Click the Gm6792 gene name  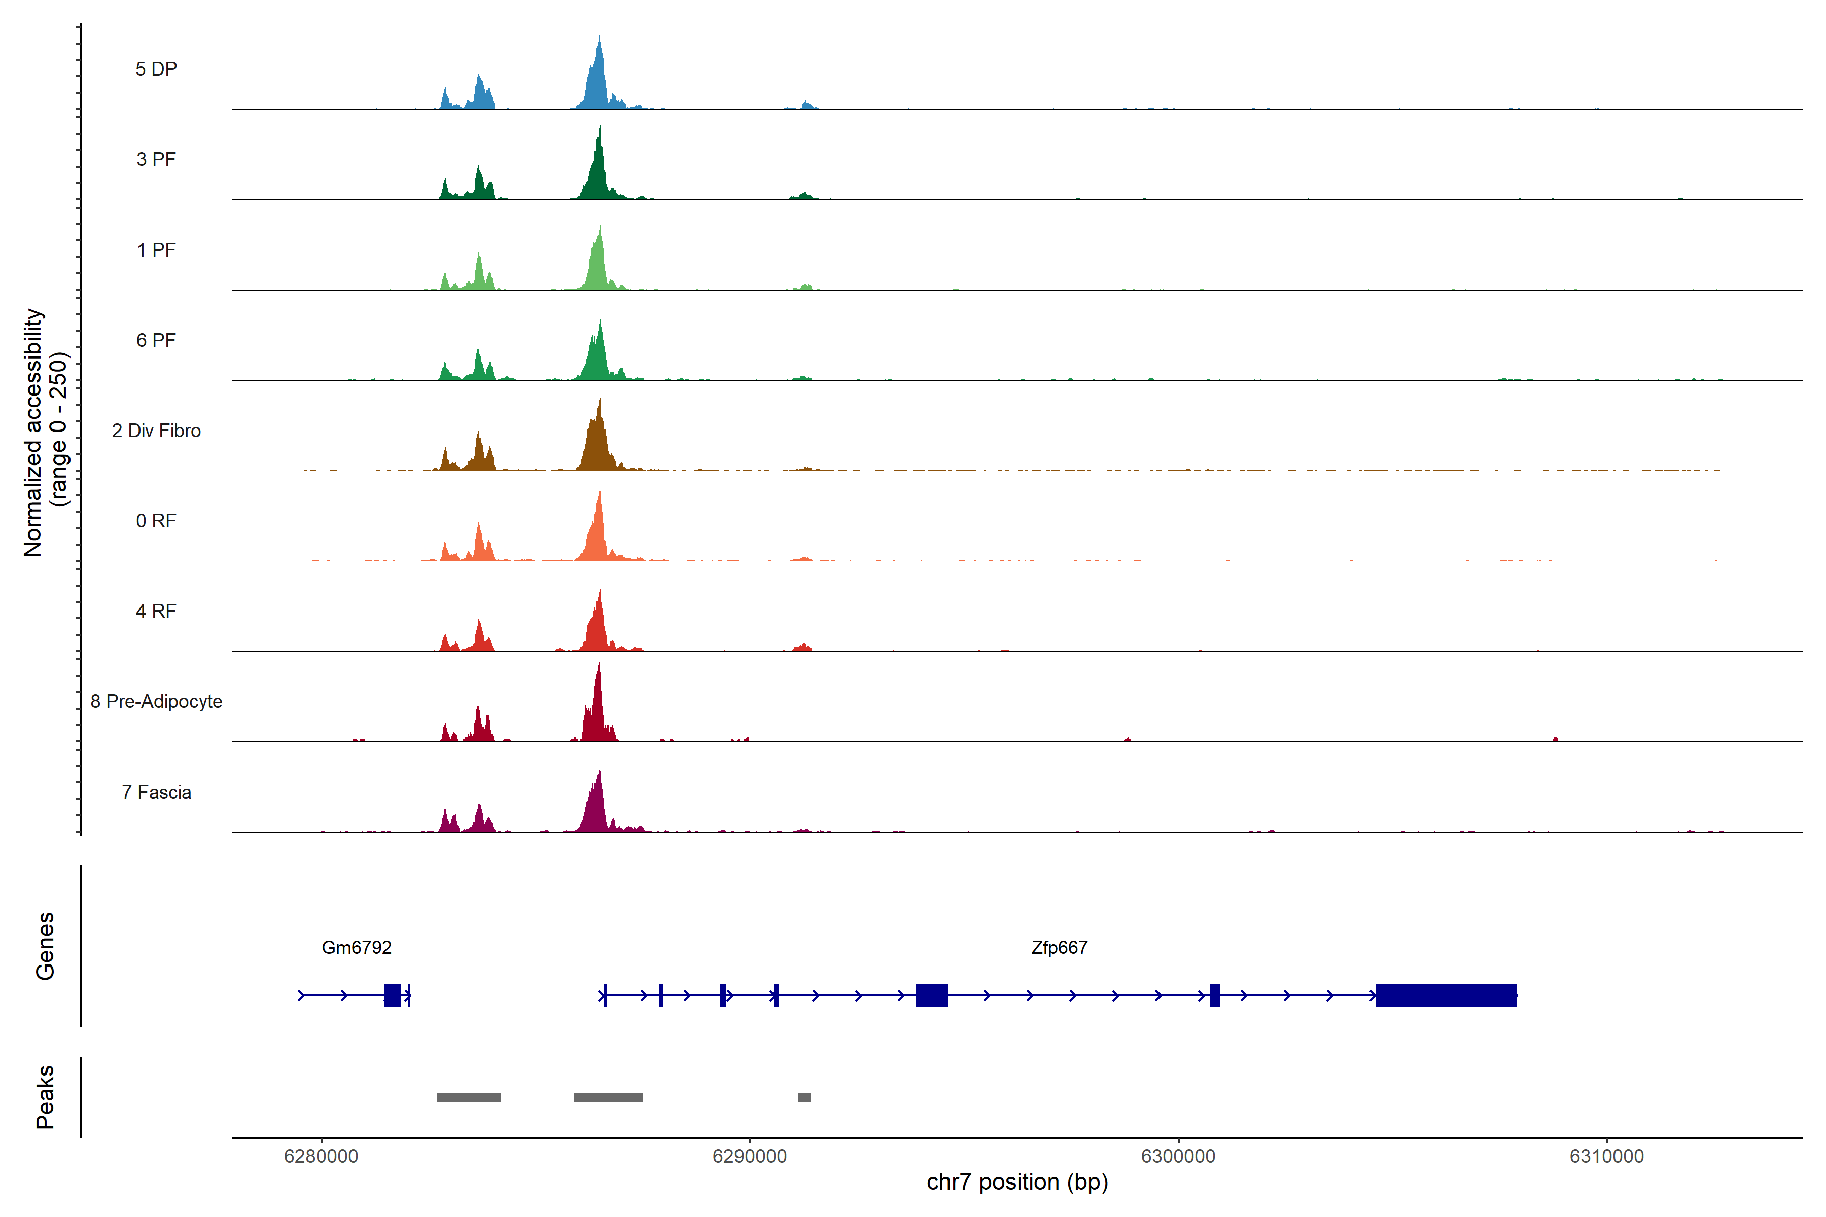pos(357,948)
